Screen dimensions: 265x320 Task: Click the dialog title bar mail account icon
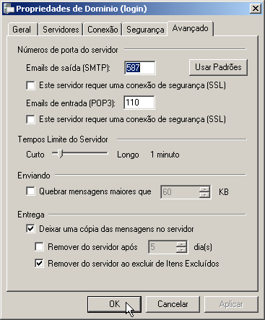[9, 9]
